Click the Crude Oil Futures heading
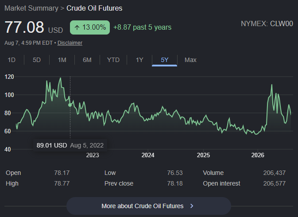The width and height of the screenshot is (298, 217). 94,8
